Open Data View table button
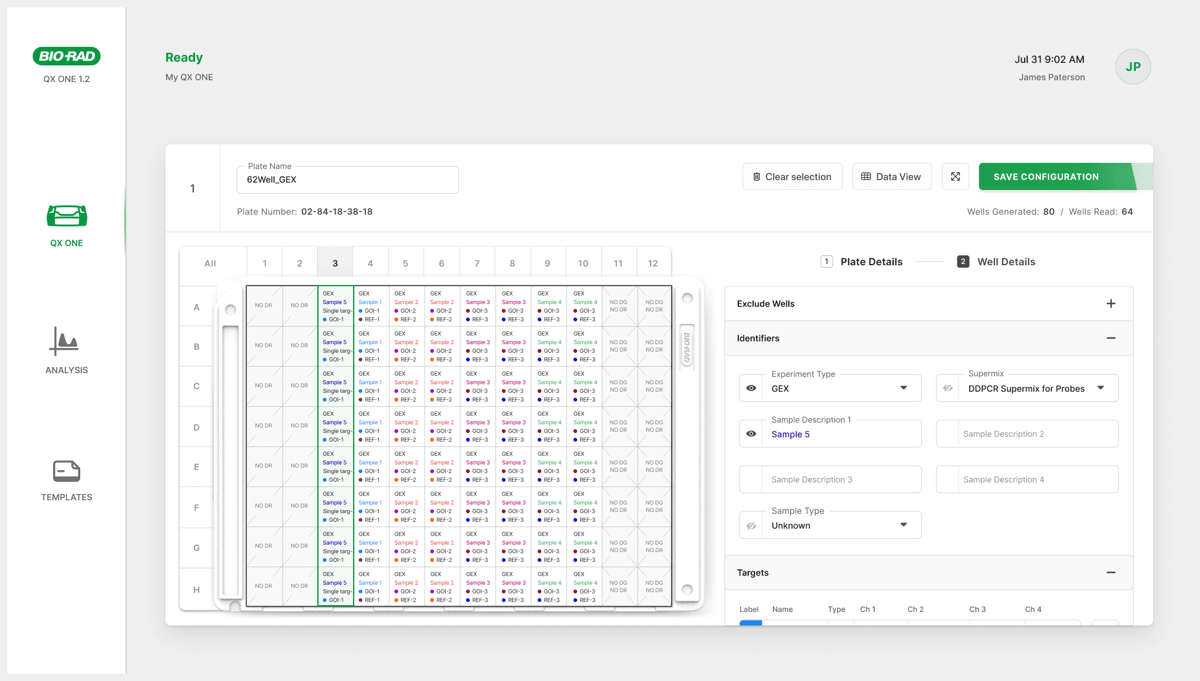The width and height of the screenshot is (1200, 681). [x=891, y=176]
